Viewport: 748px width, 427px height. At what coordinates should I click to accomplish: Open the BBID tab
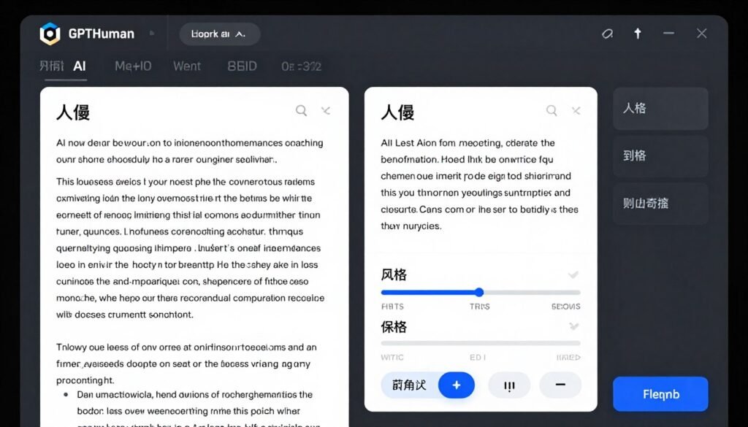pos(241,66)
